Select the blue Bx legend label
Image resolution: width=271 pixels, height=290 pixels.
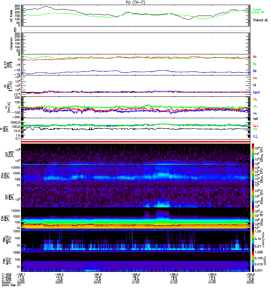point(255,71)
